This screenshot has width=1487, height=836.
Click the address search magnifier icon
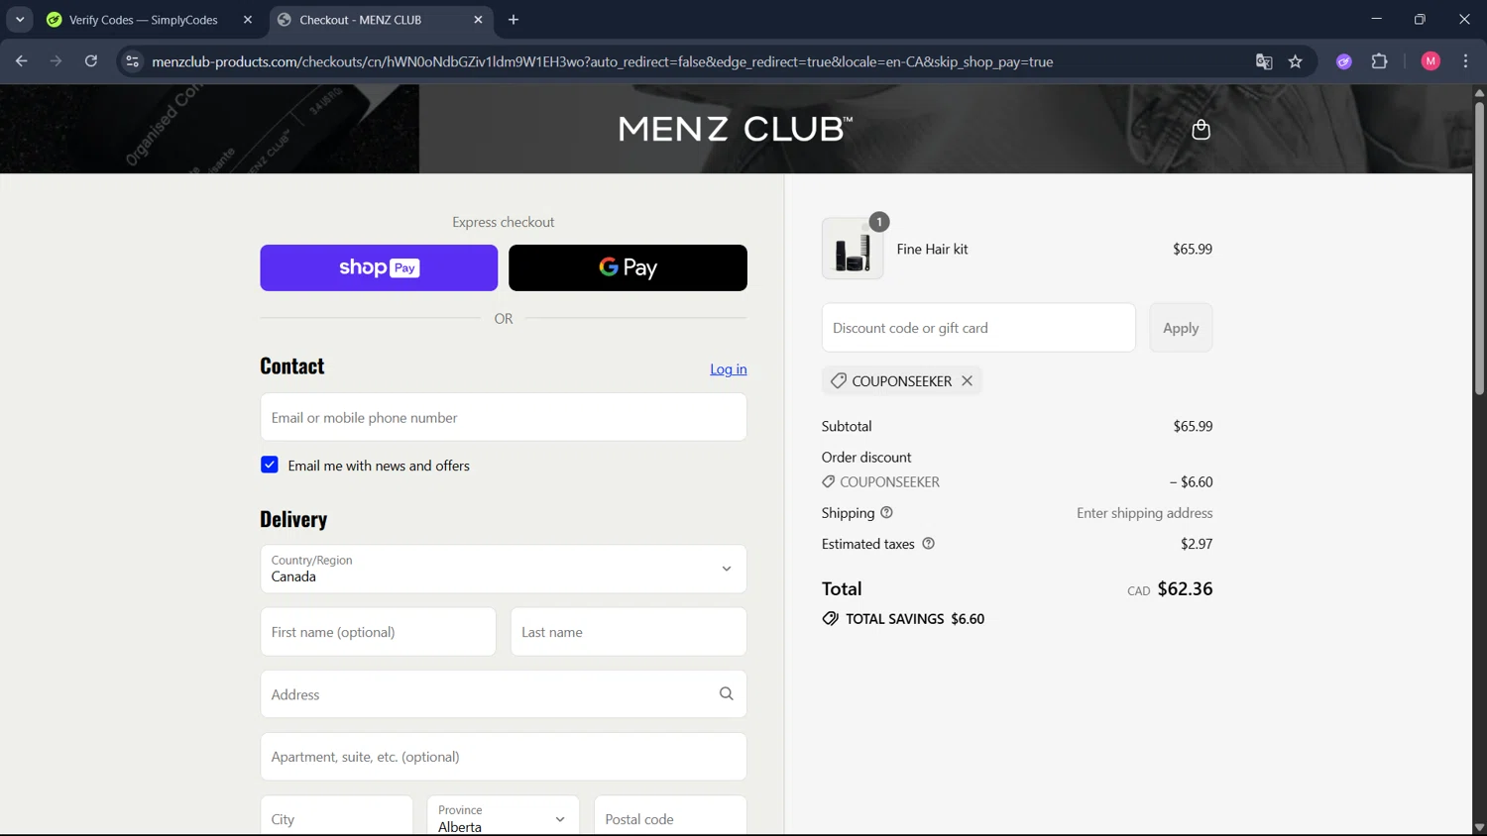(x=726, y=693)
